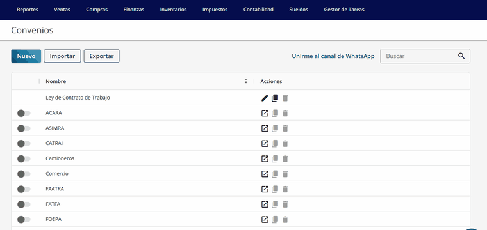Open the Ventas menu

(x=62, y=10)
